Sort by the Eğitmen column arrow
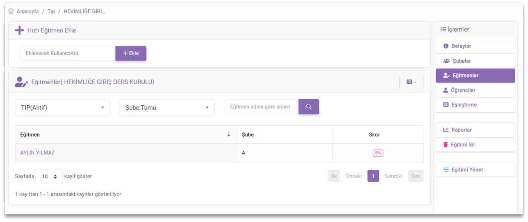The width and height of the screenshot is (528, 222). pyautogui.click(x=228, y=134)
